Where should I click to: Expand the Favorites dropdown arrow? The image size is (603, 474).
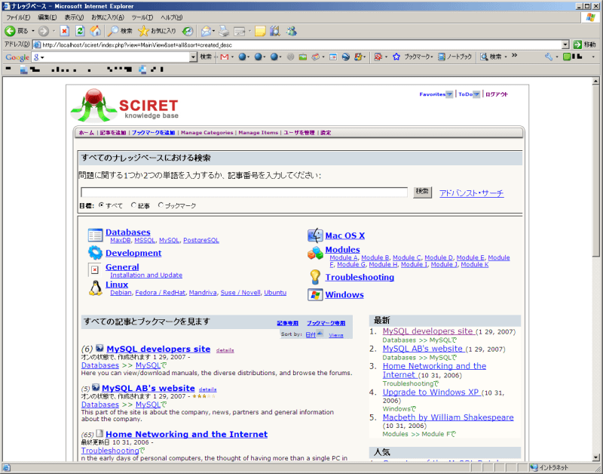coord(449,94)
